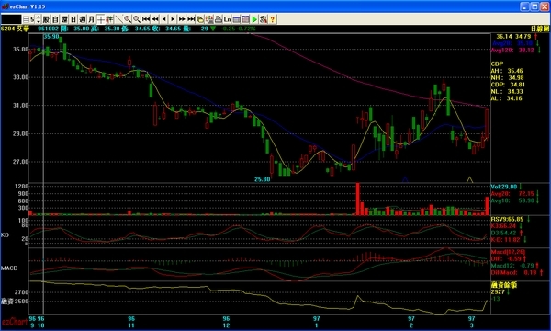Screen dimensions: 551x331
Task: Click the RSV9:65.85 indicator readout
Action: (x=508, y=219)
